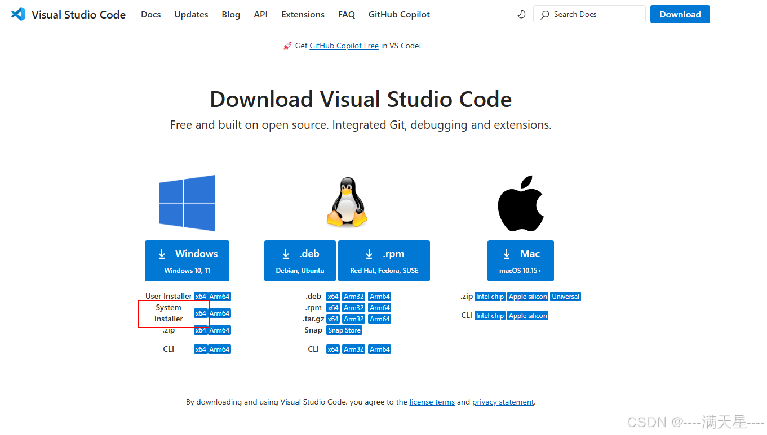Toggle the dark theme moon icon
Screen dimensions: 767x435
(x=521, y=14)
